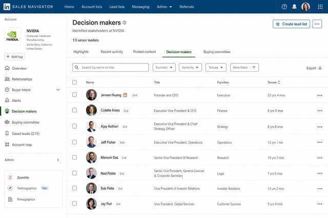The height and width of the screenshot is (218, 328).
Task: Open row actions menu for Bob Pette
Action: pyautogui.click(x=320, y=188)
